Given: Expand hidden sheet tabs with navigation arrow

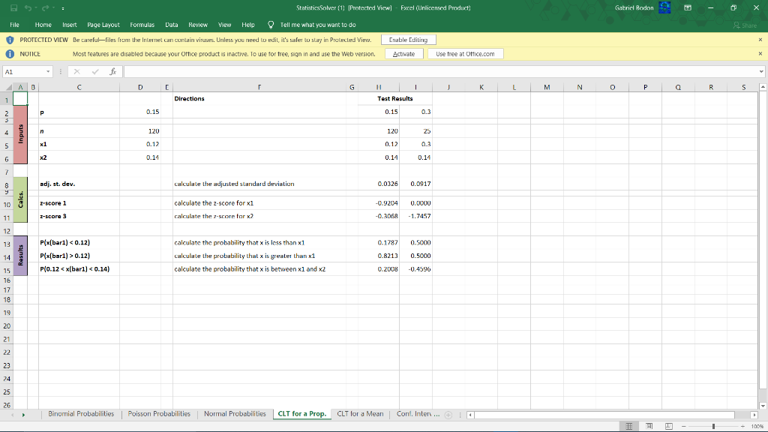Looking at the screenshot, I should point(22,413).
